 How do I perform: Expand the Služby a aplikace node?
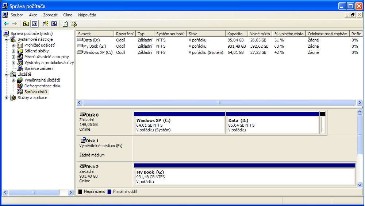6,98
